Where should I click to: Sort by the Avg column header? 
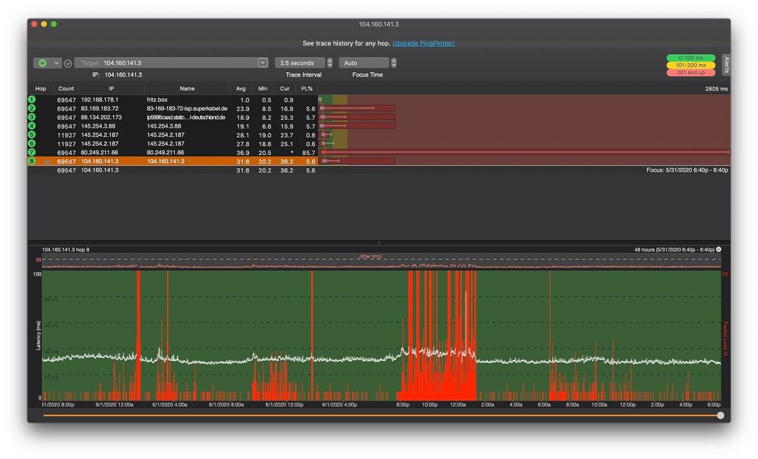(242, 89)
